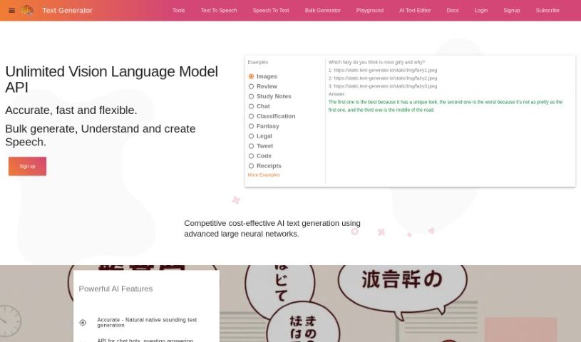The width and height of the screenshot is (581, 342).
Task: Click the fairy1.jpeg URL line
Action: [x=383, y=70]
